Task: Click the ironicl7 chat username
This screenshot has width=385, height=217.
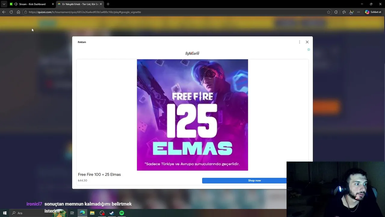Action: tap(34, 204)
